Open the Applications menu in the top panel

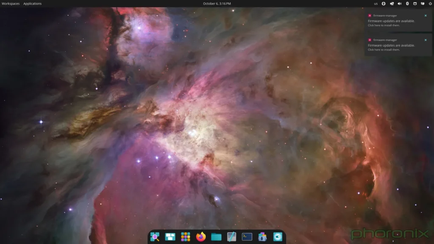32,3
